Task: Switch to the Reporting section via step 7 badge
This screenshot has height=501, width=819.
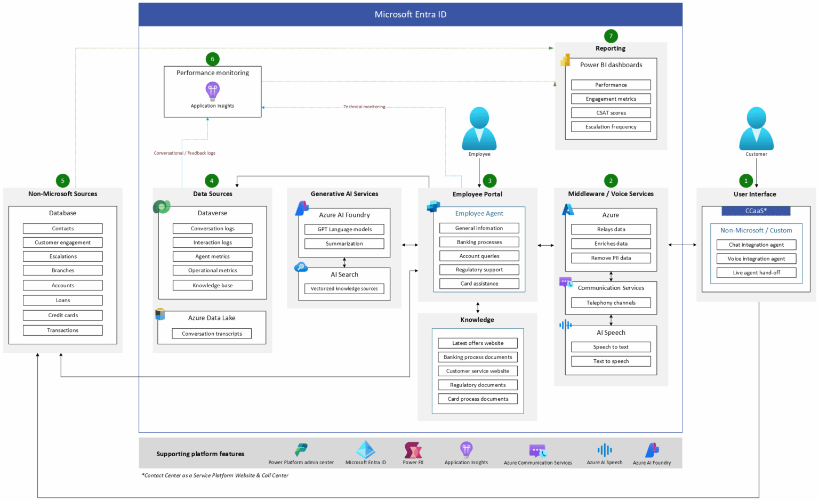Action: [611, 36]
